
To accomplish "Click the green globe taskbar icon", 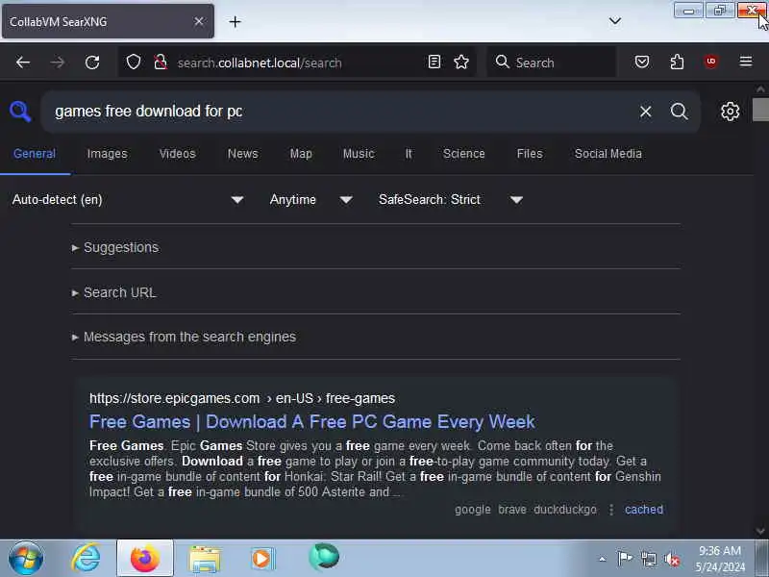I will [x=324, y=557].
